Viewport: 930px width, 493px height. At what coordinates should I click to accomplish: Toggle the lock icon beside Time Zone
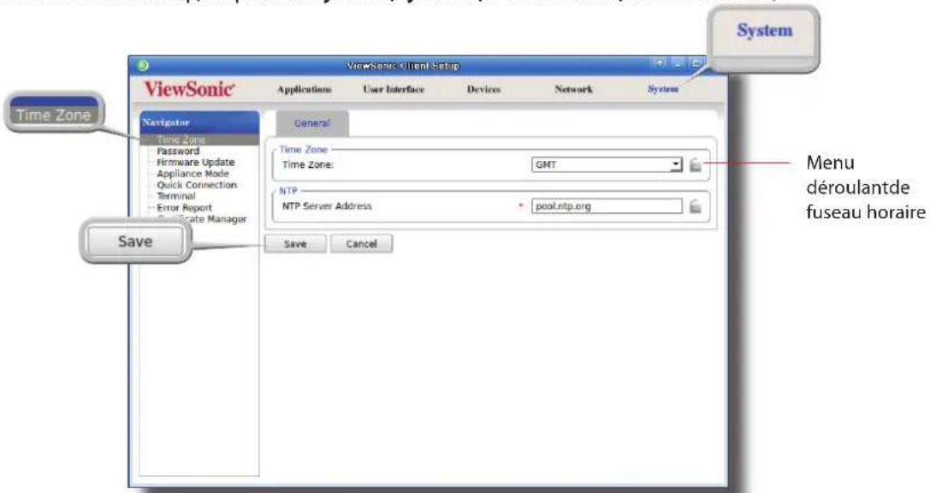[x=695, y=165]
